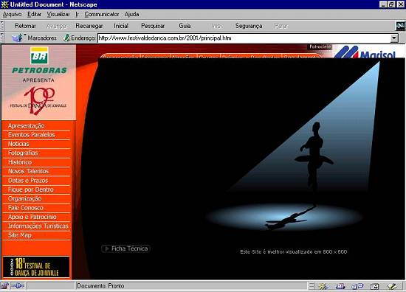The width and height of the screenshot is (406, 292).
Task: Collapse the navigation toolbar grip handle
Action: tap(2, 26)
